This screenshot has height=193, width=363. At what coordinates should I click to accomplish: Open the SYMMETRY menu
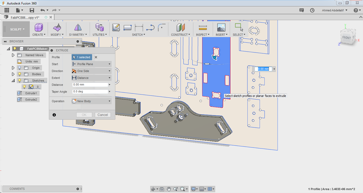[78, 35]
